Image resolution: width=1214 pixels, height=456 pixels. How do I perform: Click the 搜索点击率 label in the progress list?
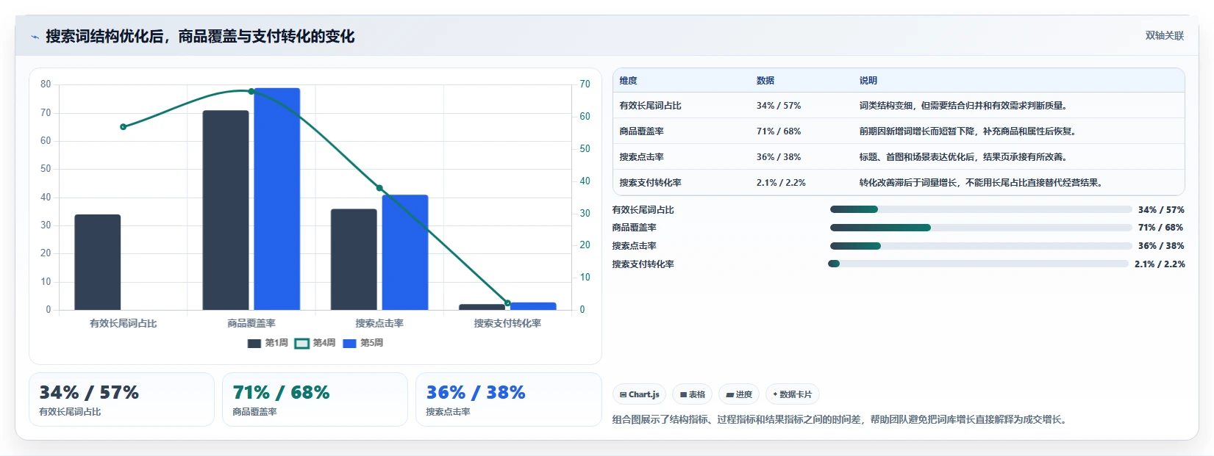[634, 246]
